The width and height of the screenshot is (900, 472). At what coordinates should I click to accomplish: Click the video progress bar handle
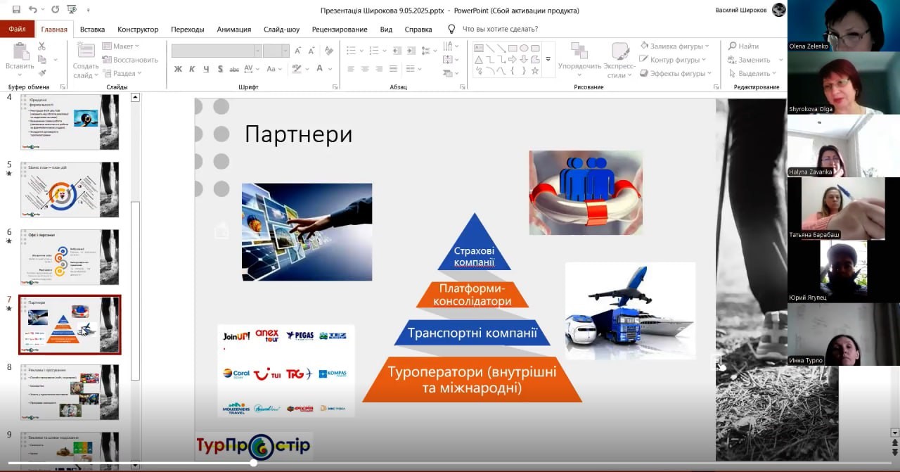253,463
